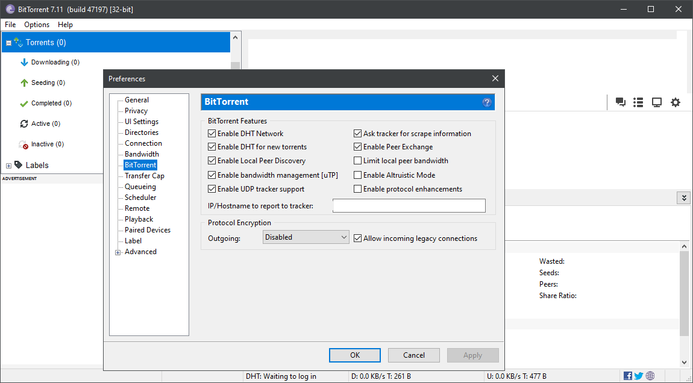The image size is (693, 383).
Task: Open the chat bubbles icon on the toolbar
Action: 620,102
